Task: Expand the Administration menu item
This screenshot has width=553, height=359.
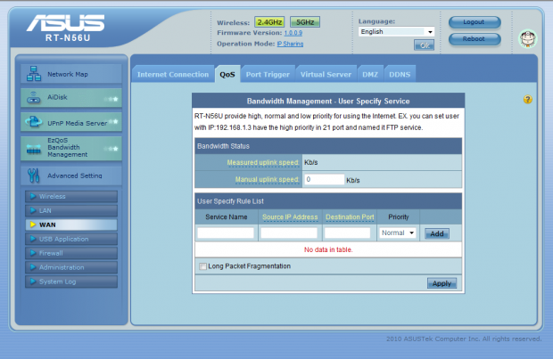Action: pos(71,267)
